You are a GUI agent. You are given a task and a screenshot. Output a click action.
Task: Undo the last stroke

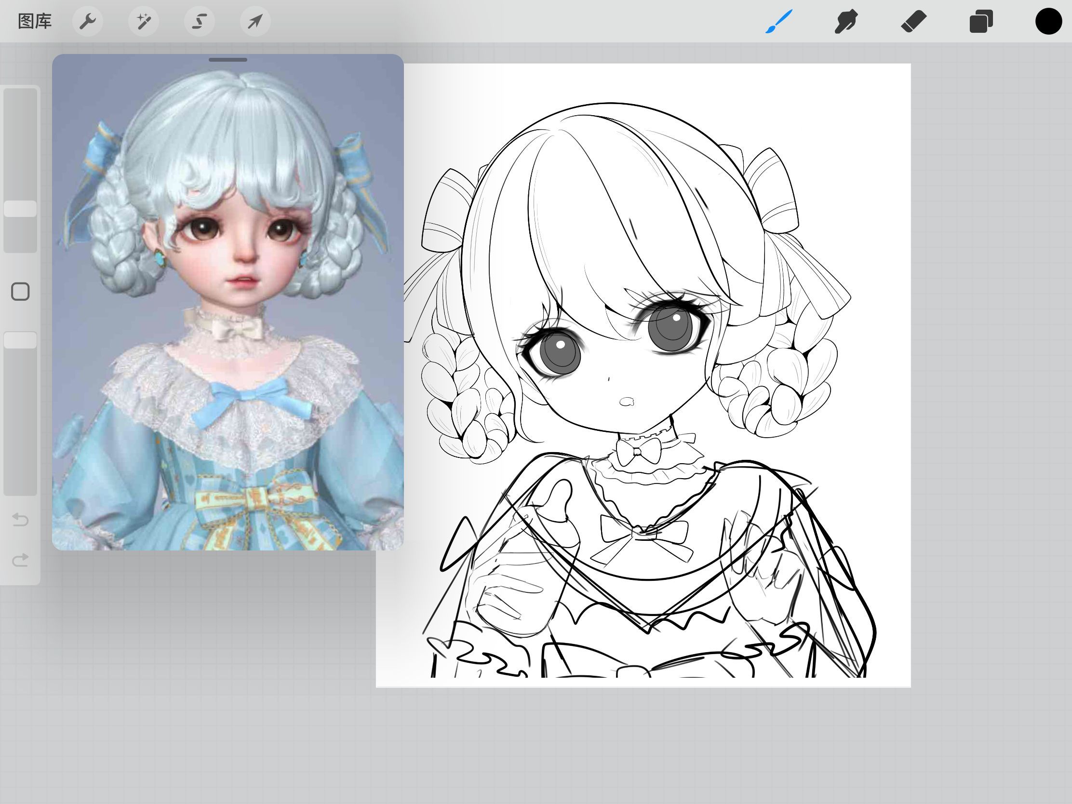click(20, 520)
